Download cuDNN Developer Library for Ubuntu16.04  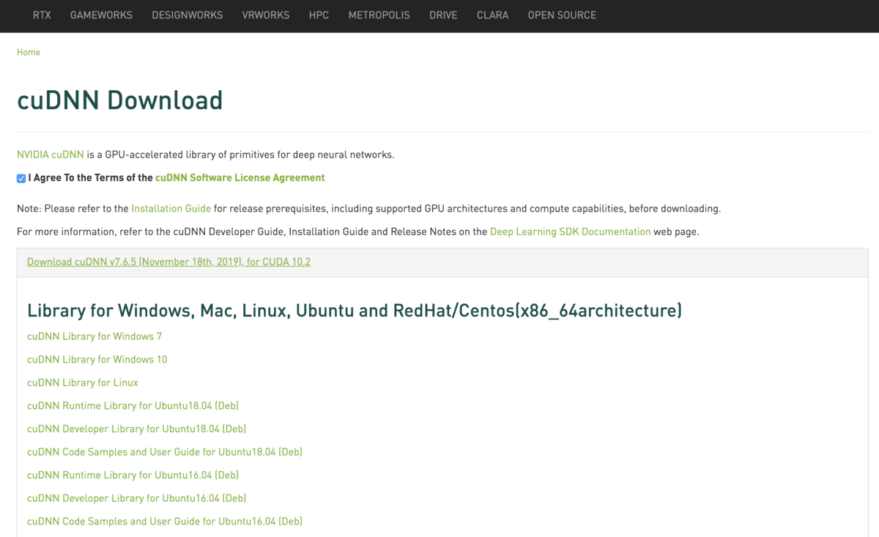click(136, 498)
